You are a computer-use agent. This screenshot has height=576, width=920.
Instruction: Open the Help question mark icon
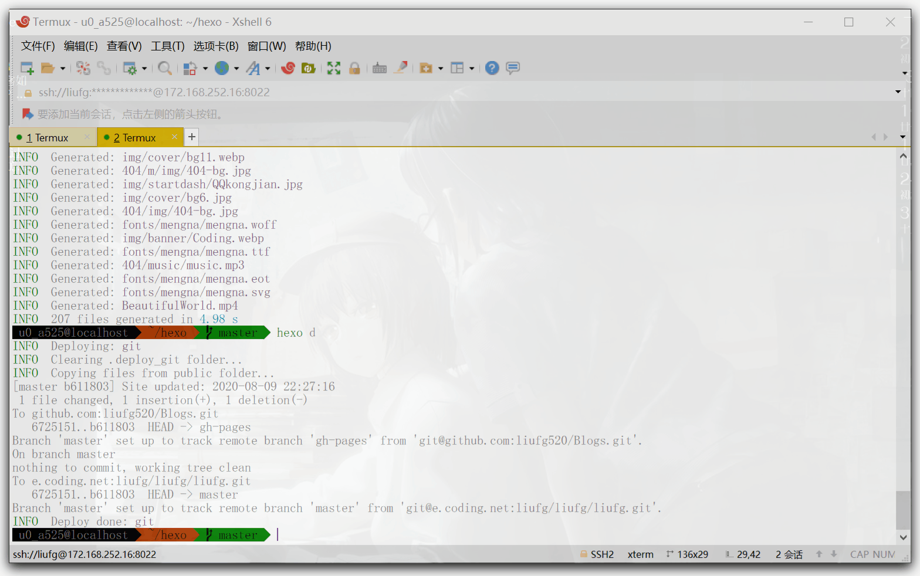492,68
